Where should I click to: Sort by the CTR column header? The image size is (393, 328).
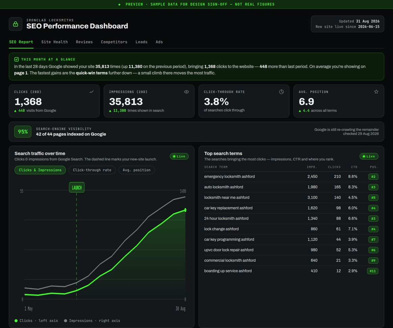(x=354, y=167)
